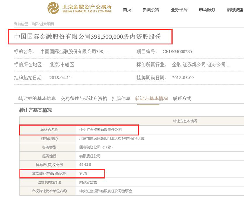244x197 pixels.
Task: Select the 持有产(股)权比例 label cell
Action: 47,165
